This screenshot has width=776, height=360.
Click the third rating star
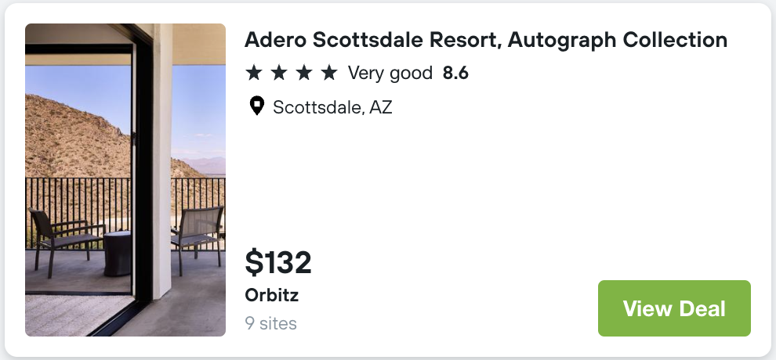point(304,73)
